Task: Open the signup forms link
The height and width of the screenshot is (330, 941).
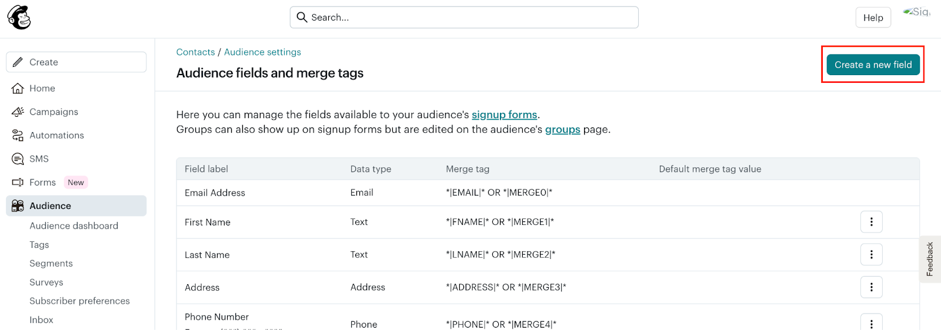Action: 504,115
